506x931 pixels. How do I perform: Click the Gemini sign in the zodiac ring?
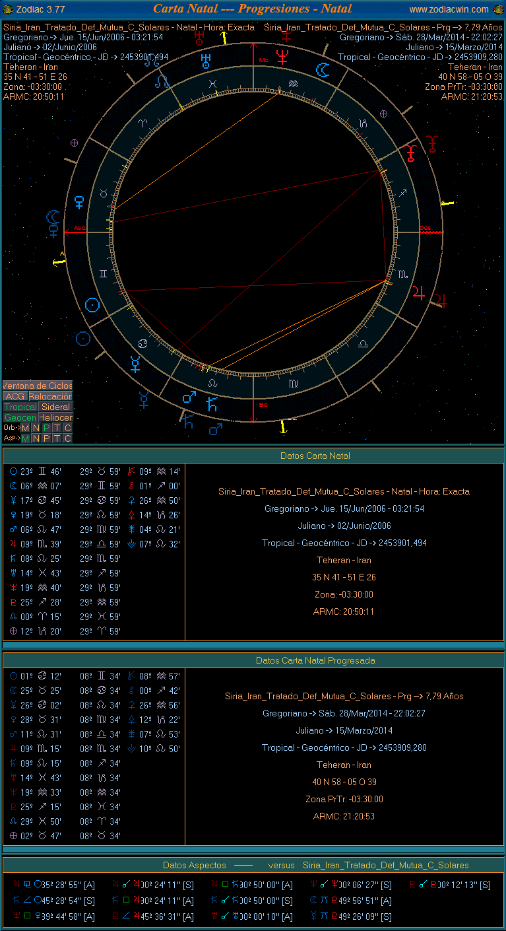point(104,273)
